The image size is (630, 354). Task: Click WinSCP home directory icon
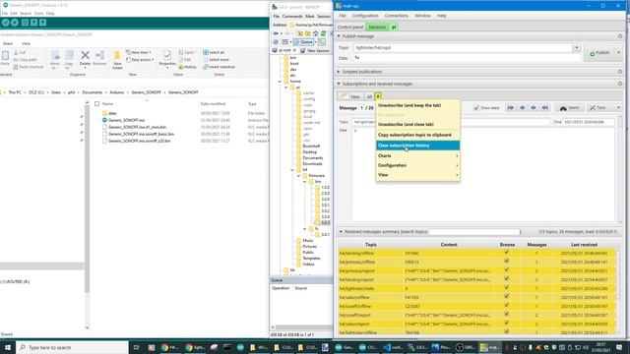[315, 33]
